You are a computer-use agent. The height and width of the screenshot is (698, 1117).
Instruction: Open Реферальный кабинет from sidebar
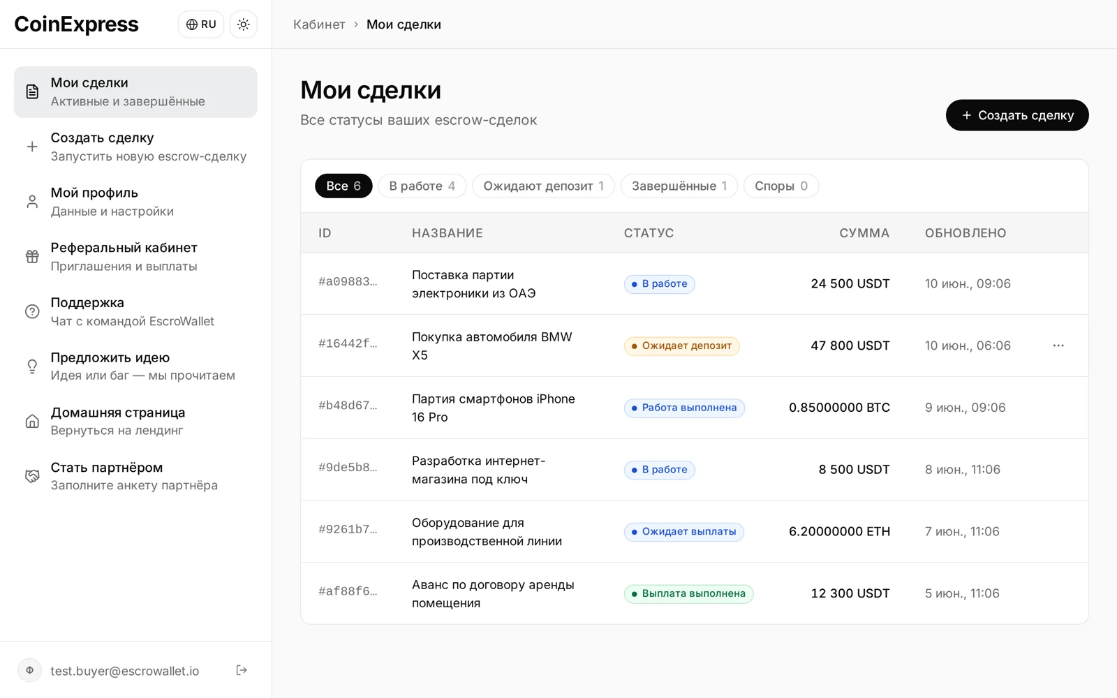coord(135,257)
